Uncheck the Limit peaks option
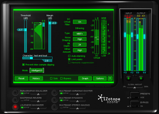 pos(69,59)
